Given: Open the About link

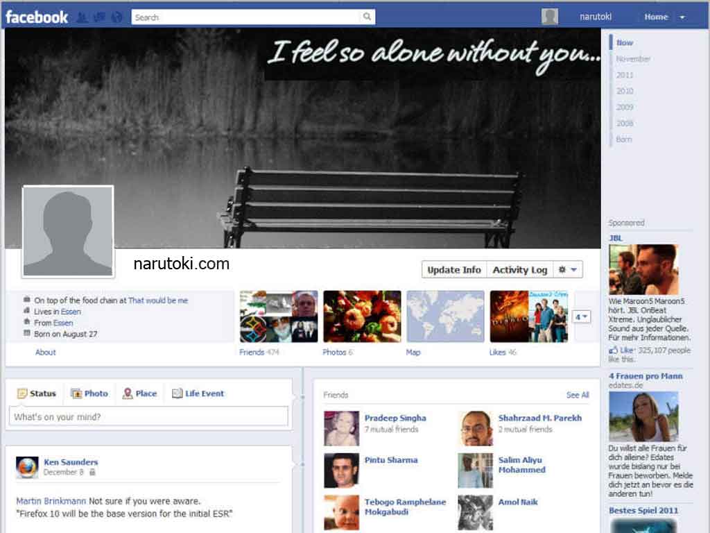Looking at the screenshot, I should point(45,353).
